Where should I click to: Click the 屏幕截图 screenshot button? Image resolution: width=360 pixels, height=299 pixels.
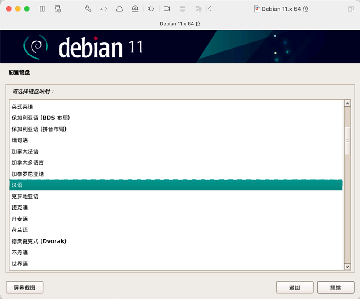[24, 288]
